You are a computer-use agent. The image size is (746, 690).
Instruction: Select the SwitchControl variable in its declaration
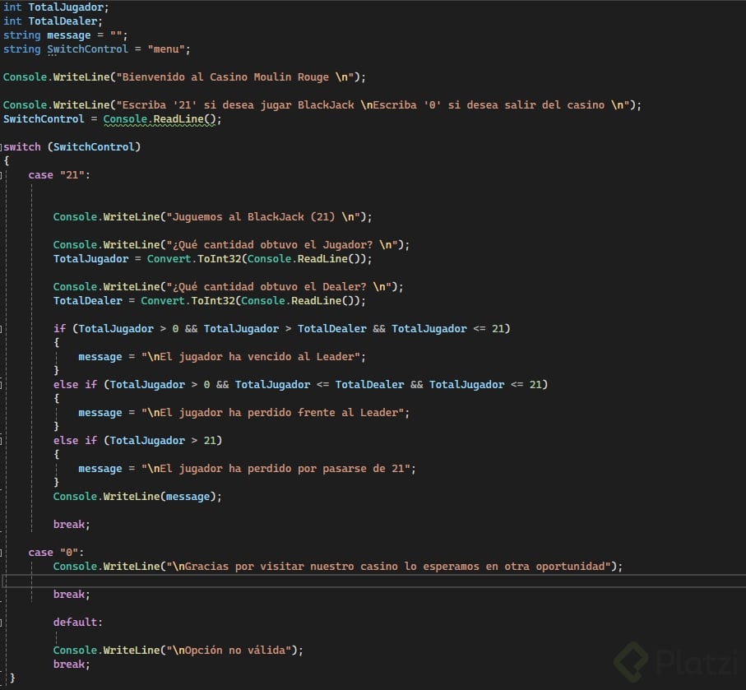(87, 49)
